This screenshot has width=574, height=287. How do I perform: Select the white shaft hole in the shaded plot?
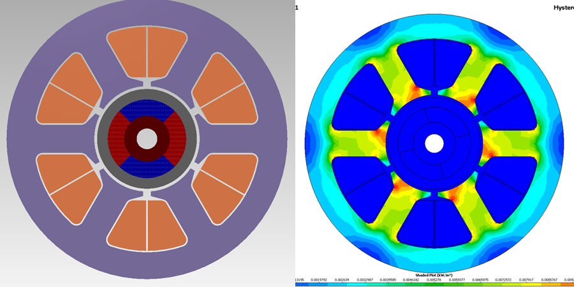[434, 143]
